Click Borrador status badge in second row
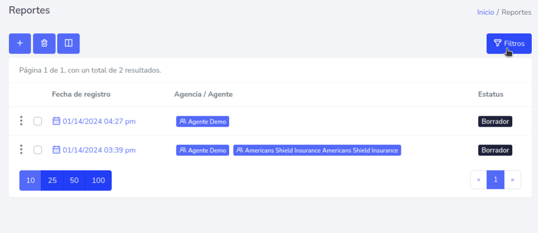538x233 pixels. point(495,150)
